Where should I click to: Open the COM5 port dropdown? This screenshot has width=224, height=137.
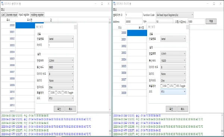pos(173,53)
